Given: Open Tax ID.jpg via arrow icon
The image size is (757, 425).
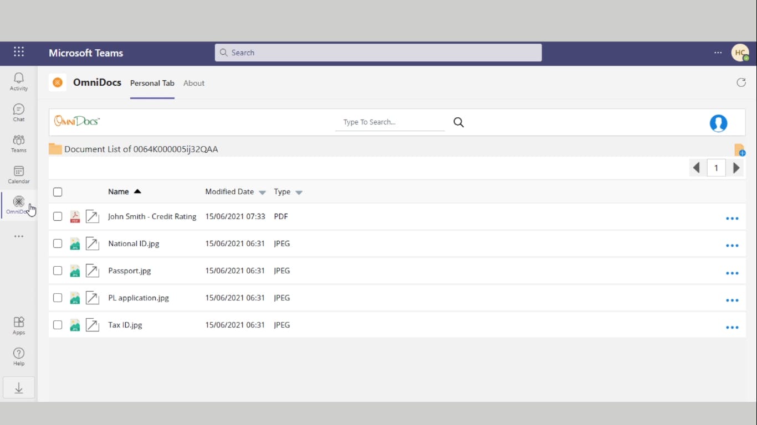Looking at the screenshot, I should point(93,325).
